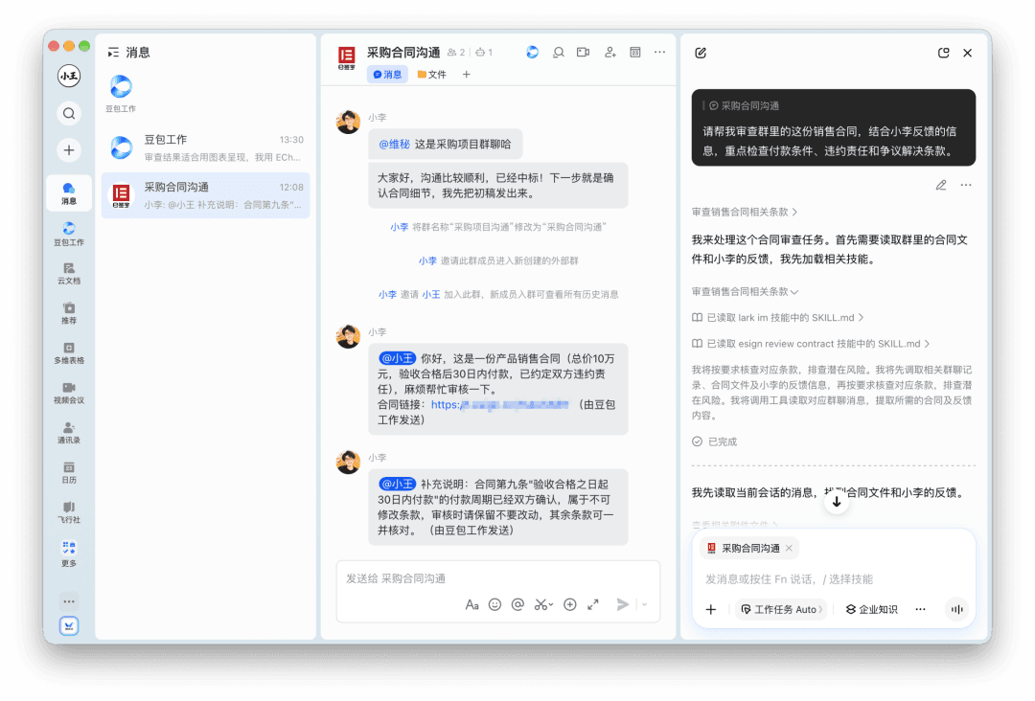Expand the first 审查销售合同相关条款 step
Image resolution: width=1035 pixels, height=701 pixels.
[x=745, y=212]
